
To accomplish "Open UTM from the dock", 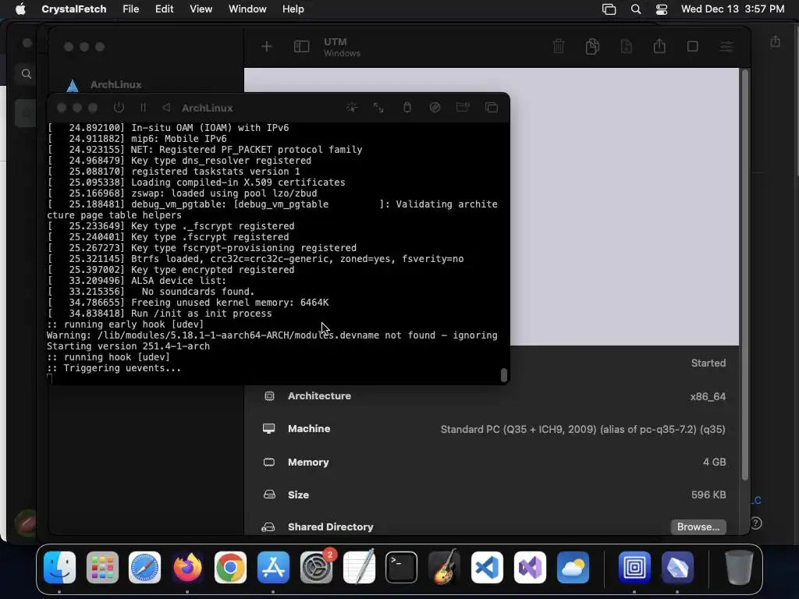I will coord(634,567).
